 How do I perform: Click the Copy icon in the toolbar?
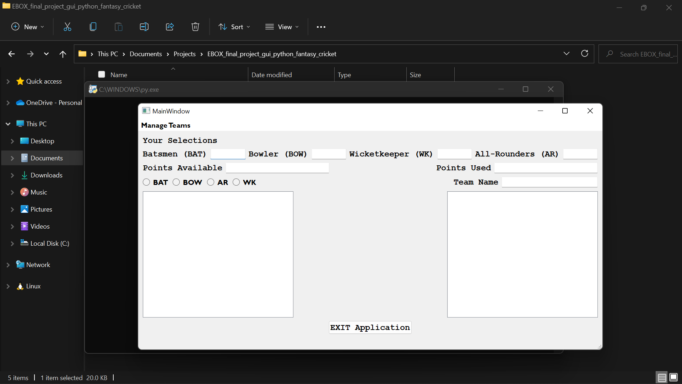pos(93,27)
